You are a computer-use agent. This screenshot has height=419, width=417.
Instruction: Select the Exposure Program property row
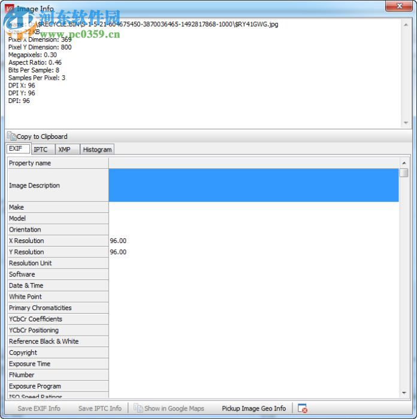[x=58, y=386]
